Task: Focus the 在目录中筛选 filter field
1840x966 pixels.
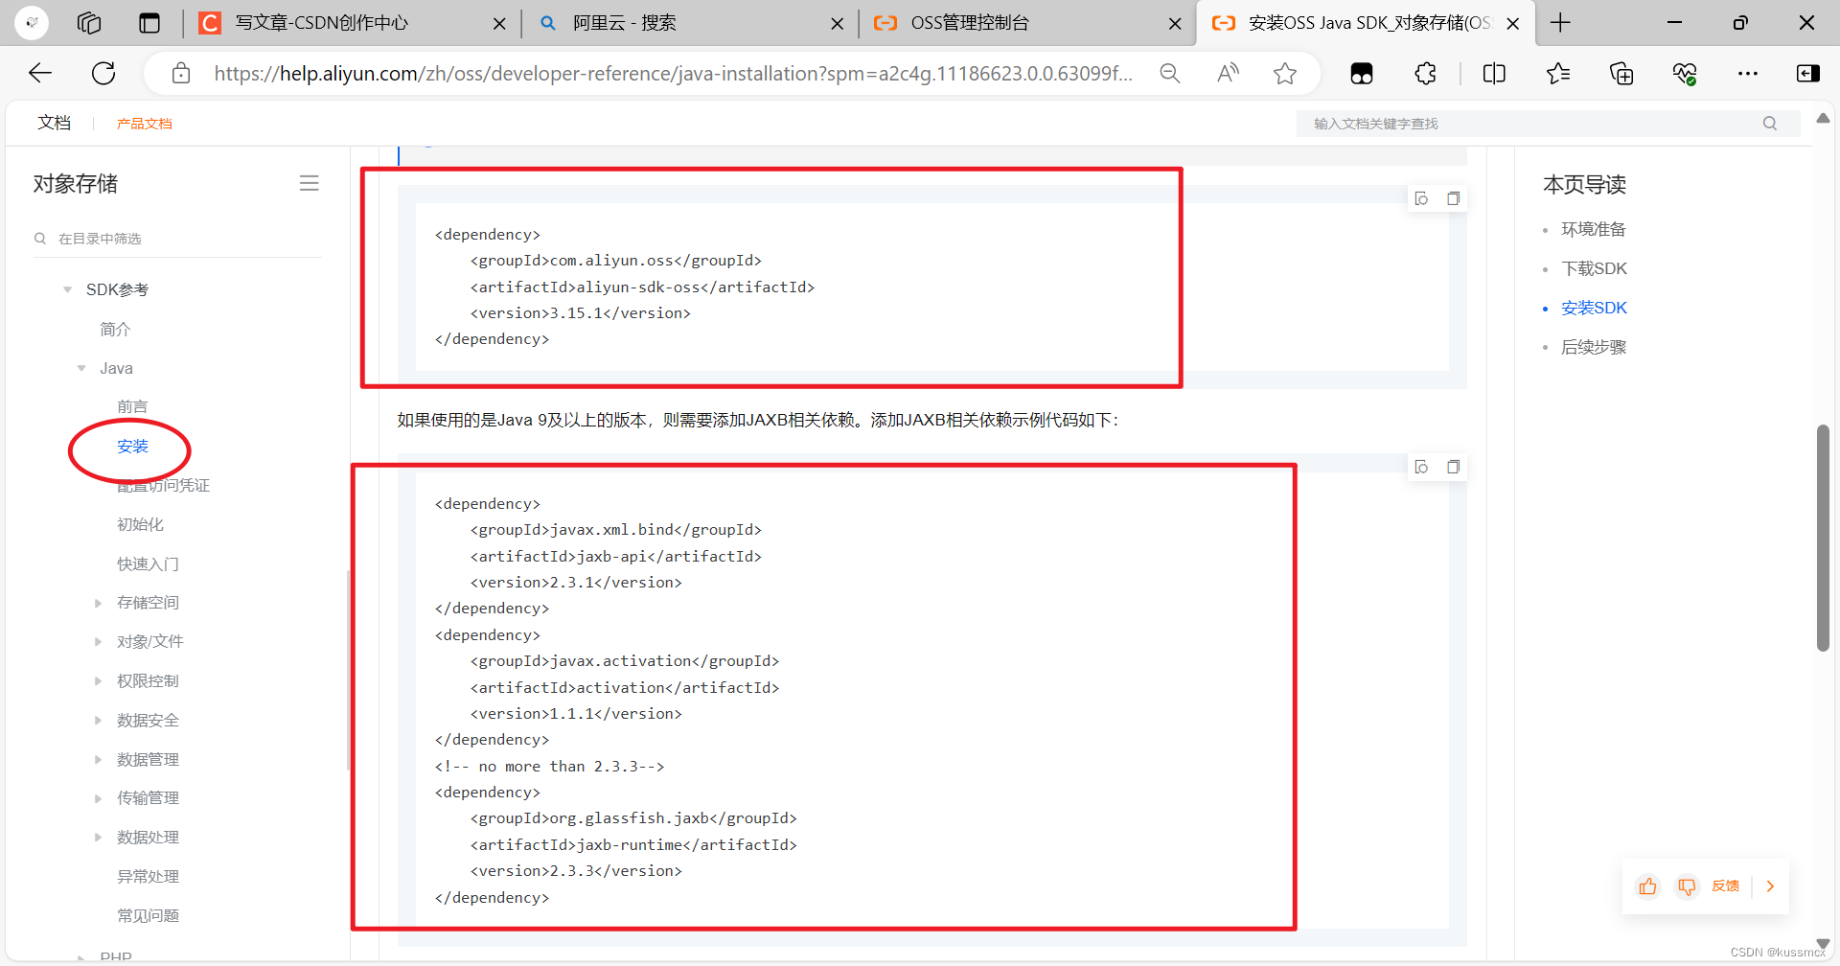Action: coord(177,239)
